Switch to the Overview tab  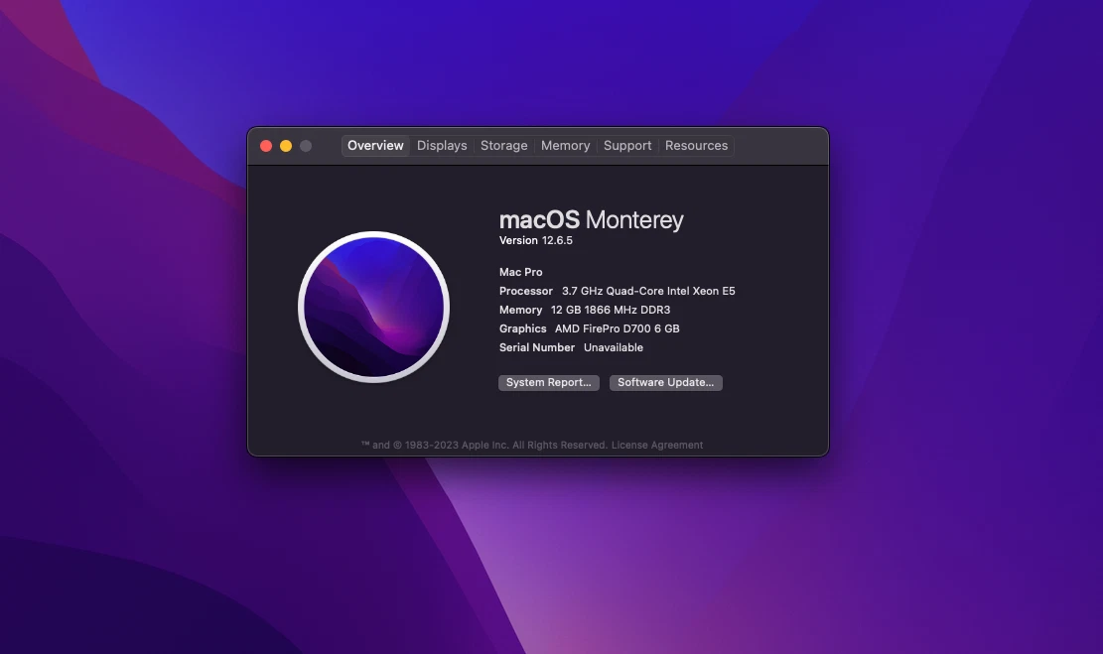click(x=375, y=146)
